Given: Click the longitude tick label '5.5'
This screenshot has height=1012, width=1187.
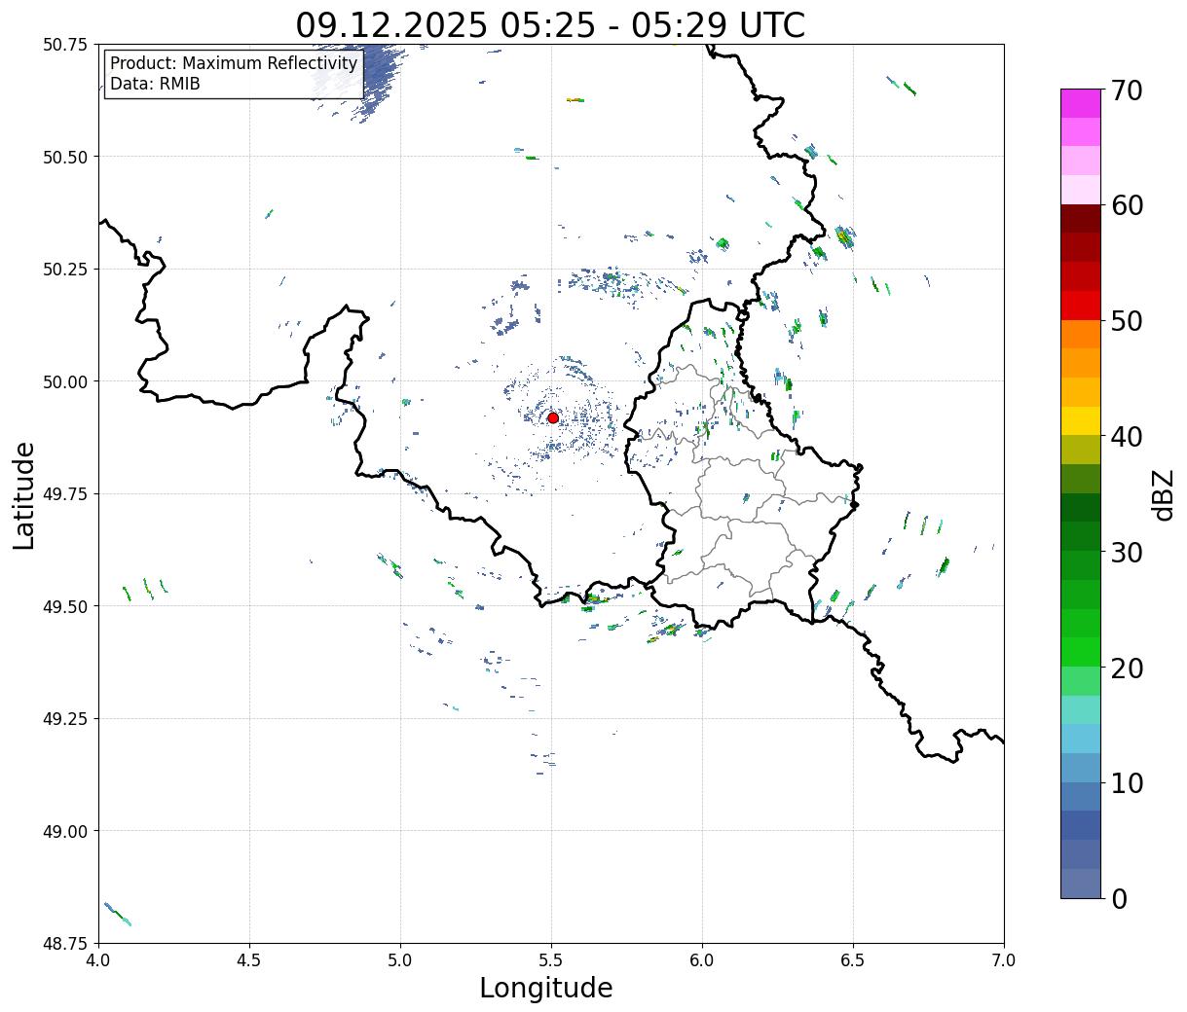Looking at the screenshot, I should coord(551,959).
